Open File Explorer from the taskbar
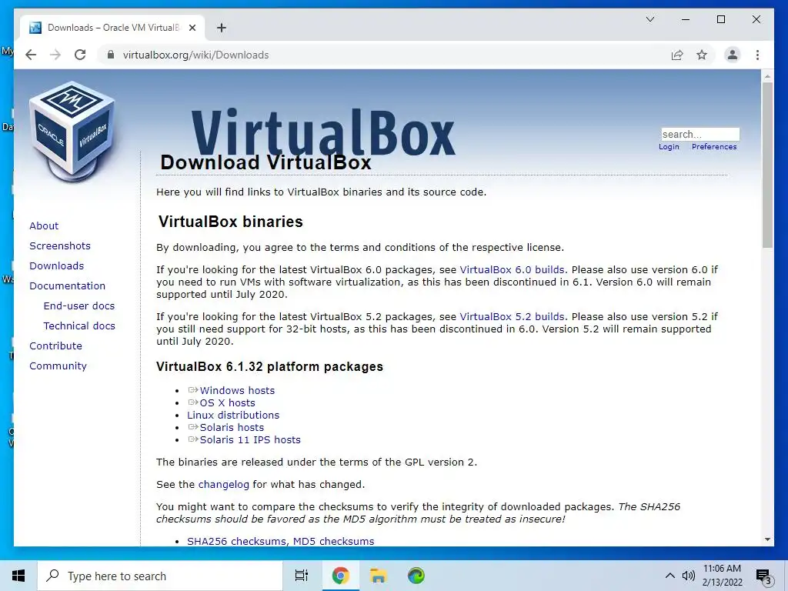 tap(378, 576)
